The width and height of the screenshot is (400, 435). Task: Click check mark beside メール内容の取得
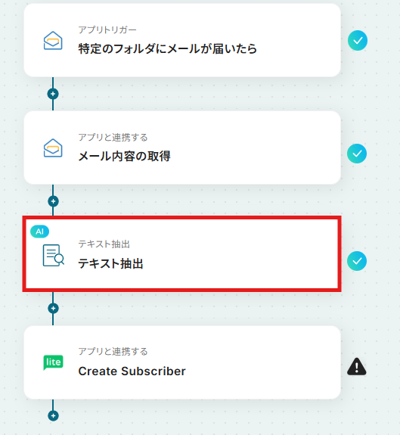(x=357, y=154)
